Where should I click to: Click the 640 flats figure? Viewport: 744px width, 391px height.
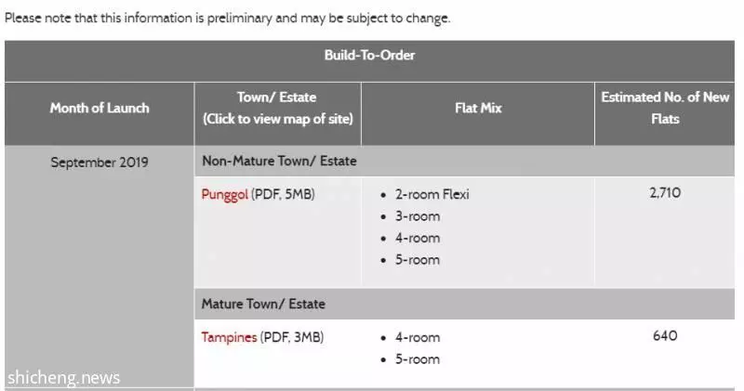665,336
